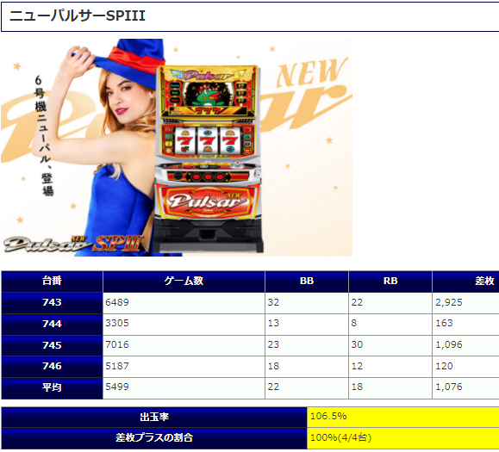Select the 台番 column header
Screen dimensions: 499x452
coord(52,282)
